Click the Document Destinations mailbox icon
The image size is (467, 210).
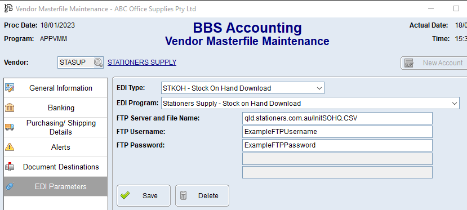click(10, 167)
